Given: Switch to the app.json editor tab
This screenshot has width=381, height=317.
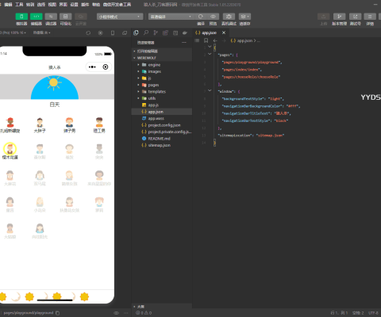Looking at the screenshot, I should pyautogui.click(x=210, y=32).
